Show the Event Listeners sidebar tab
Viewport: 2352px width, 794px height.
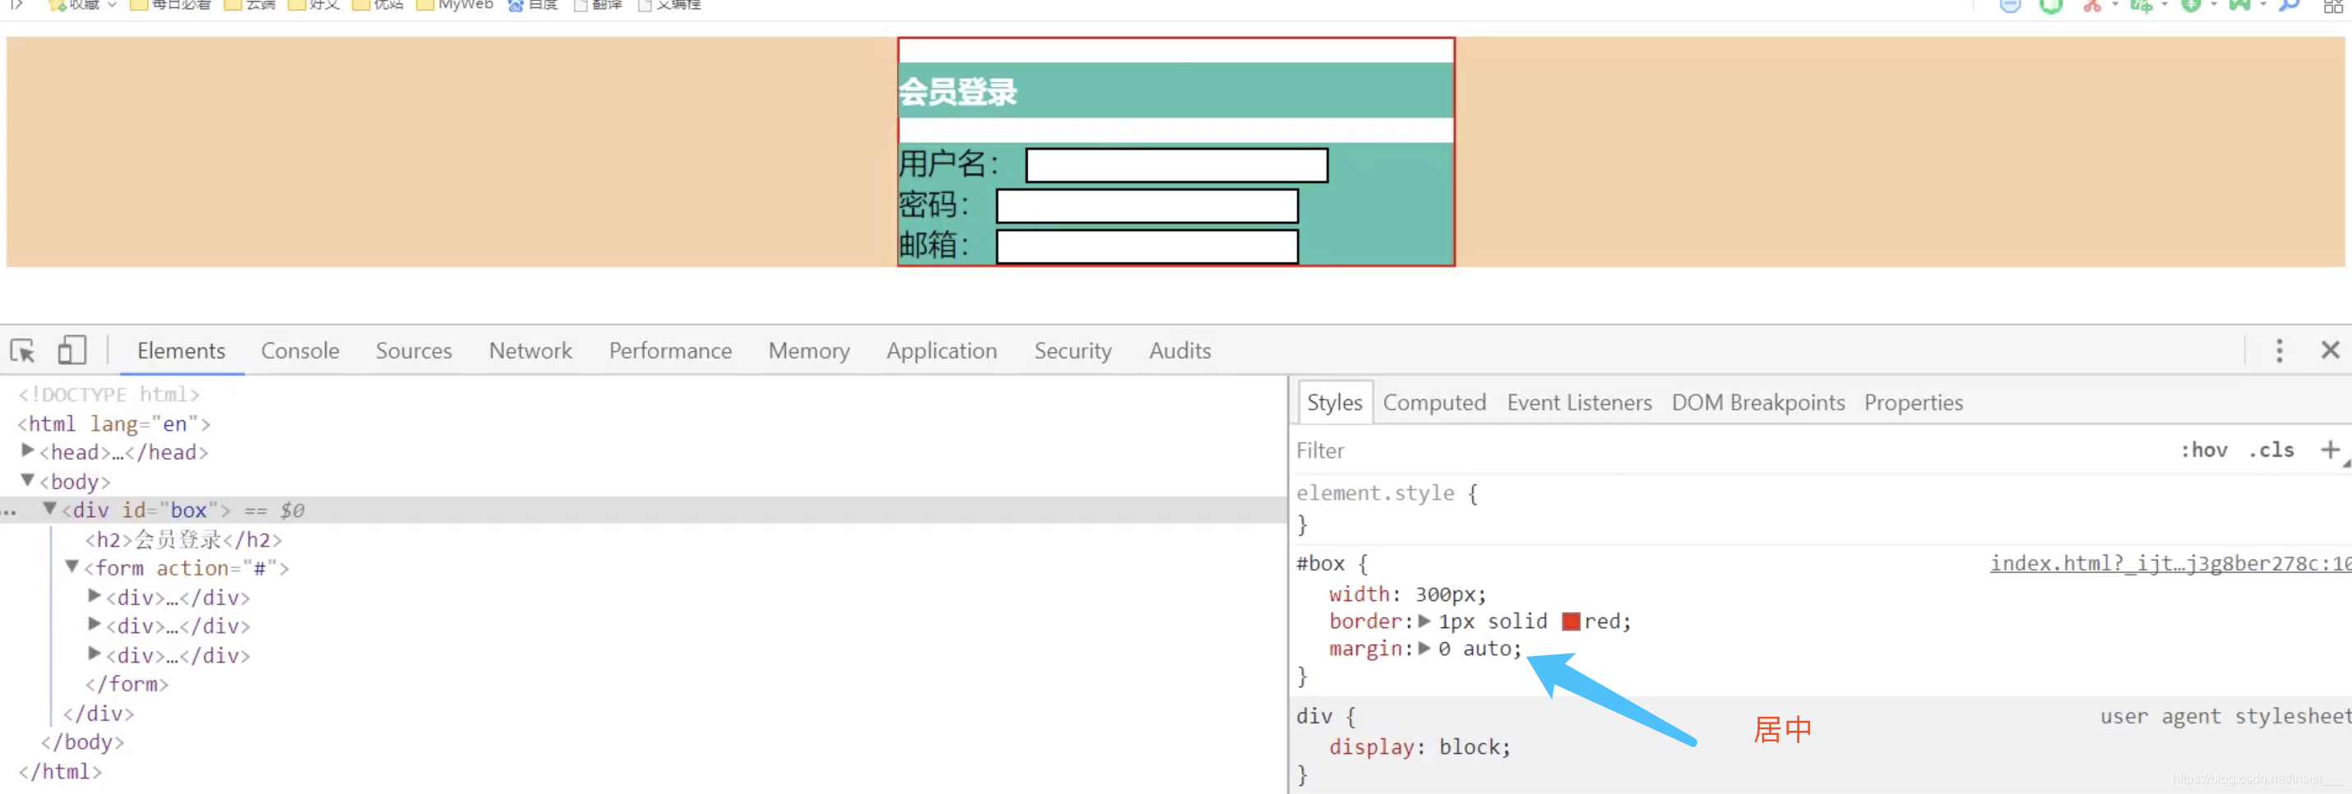pyautogui.click(x=1579, y=403)
